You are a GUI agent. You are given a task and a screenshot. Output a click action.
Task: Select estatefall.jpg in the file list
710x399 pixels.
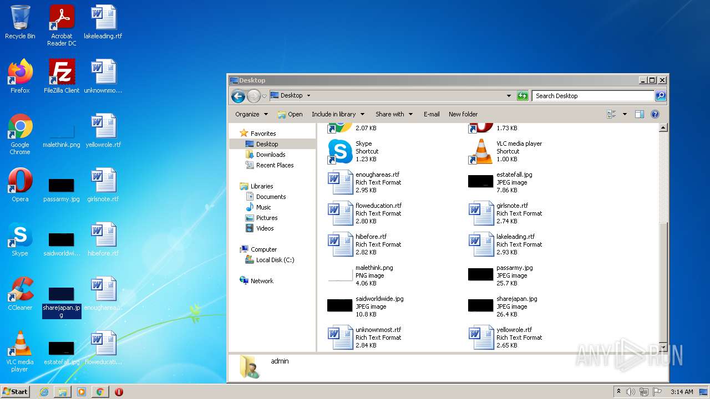tap(500, 182)
